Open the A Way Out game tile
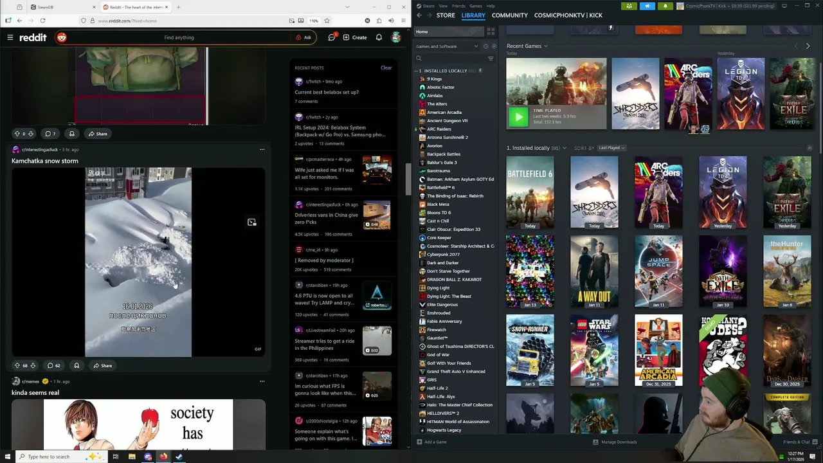The width and height of the screenshot is (823, 463). [594, 271]
